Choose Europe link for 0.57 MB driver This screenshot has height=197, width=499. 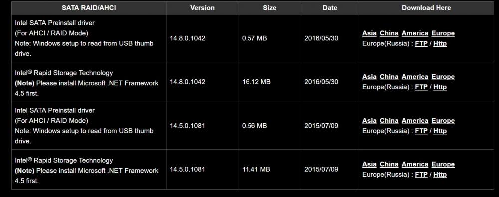click(x=443, y=33)
